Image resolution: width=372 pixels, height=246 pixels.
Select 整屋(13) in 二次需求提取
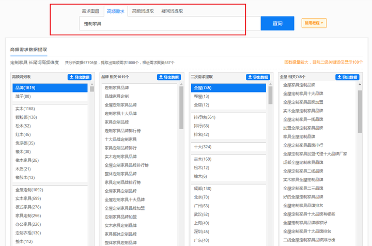tap(228, 96)
